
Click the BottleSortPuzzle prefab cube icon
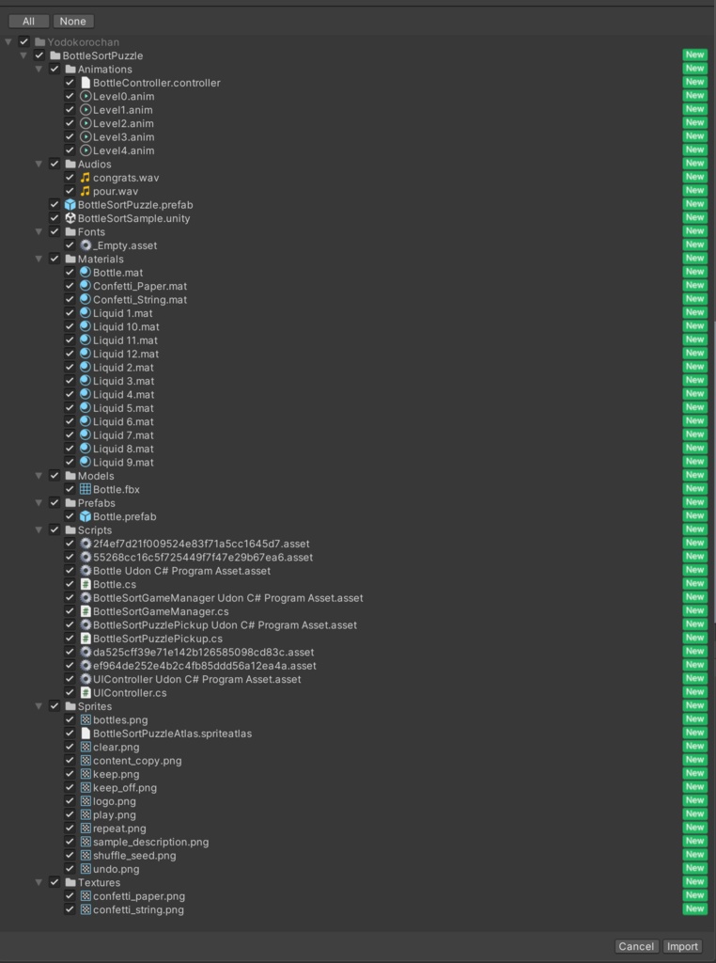click(x=70, y=205)
